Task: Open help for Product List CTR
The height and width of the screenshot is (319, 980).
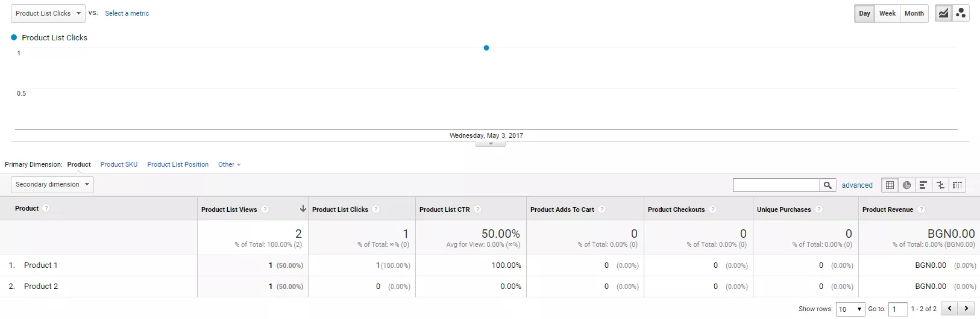Action: point(477,209)
